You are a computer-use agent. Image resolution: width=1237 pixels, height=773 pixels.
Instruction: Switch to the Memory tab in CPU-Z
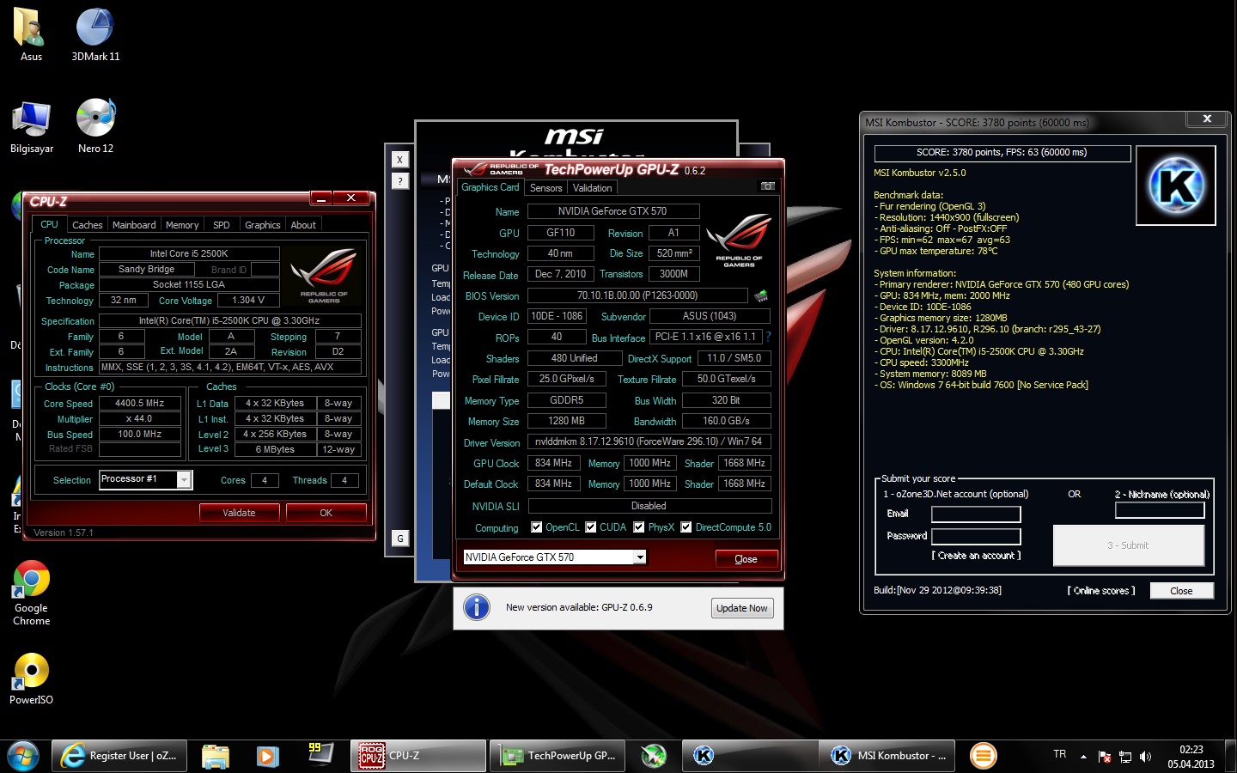[x=182, y=225]
